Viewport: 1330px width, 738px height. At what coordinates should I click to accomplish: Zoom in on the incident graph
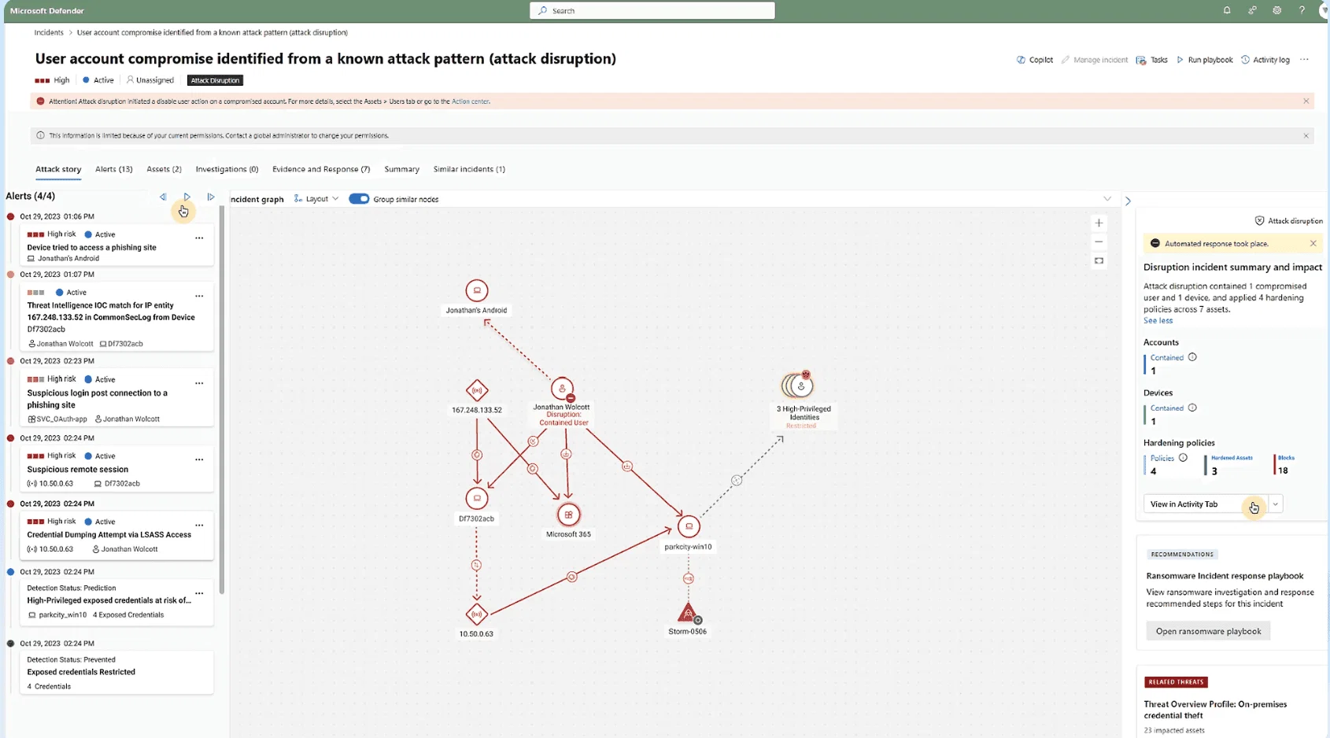1099,223
